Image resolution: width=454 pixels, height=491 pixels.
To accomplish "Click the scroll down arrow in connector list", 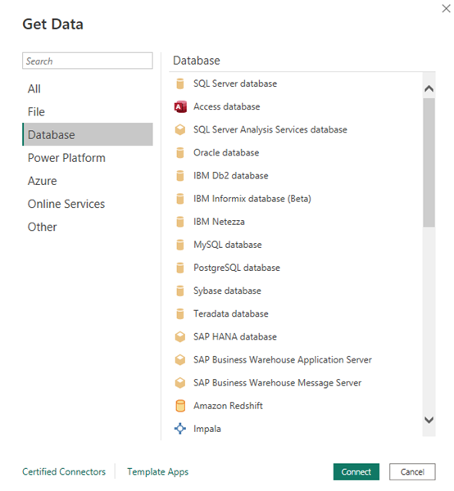I will 429,420.
